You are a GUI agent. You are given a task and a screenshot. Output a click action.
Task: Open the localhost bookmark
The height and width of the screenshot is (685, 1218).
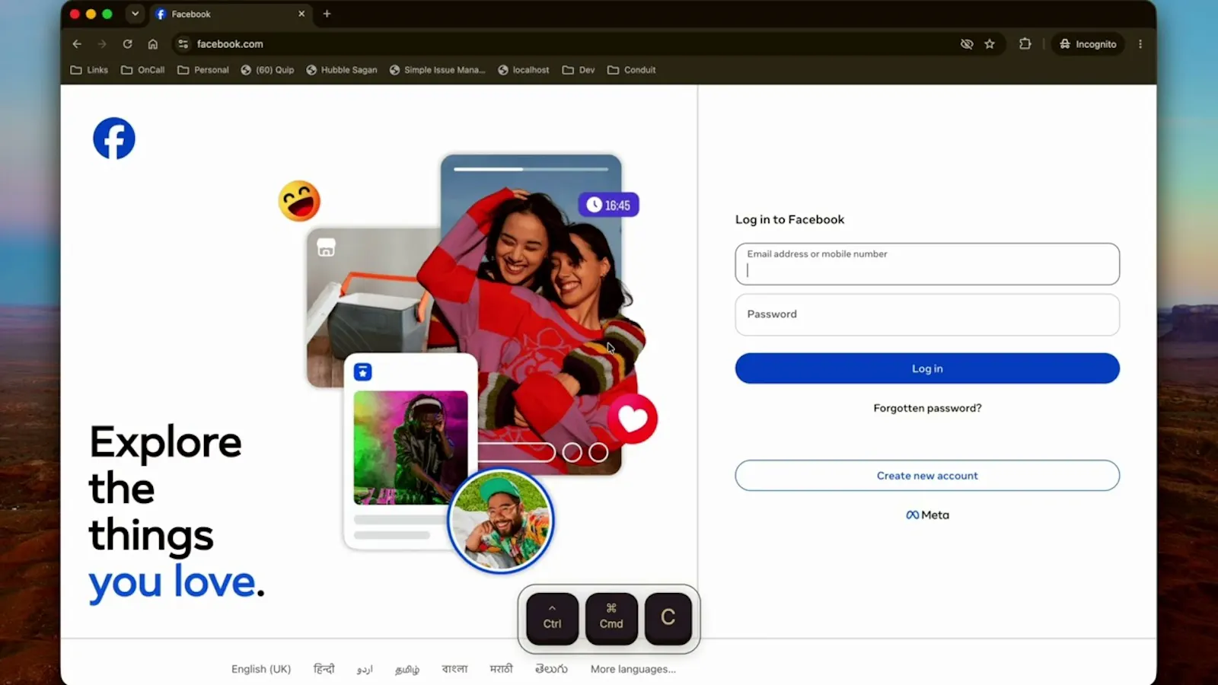coord(524,70)
